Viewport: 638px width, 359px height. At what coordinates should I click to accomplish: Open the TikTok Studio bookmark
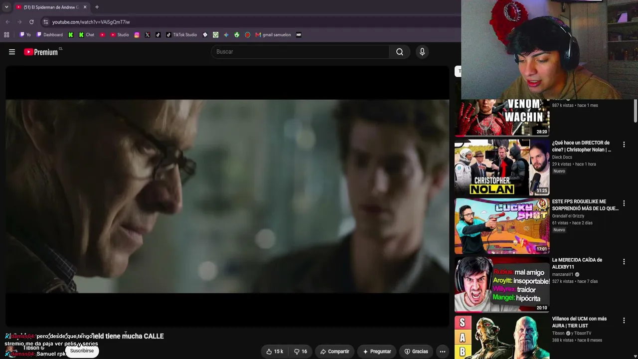pyautogui.click(x=181, y=35)
